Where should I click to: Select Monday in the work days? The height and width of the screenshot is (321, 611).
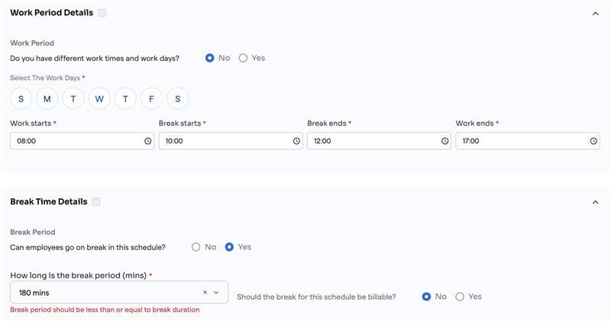[x=47, y=98]
